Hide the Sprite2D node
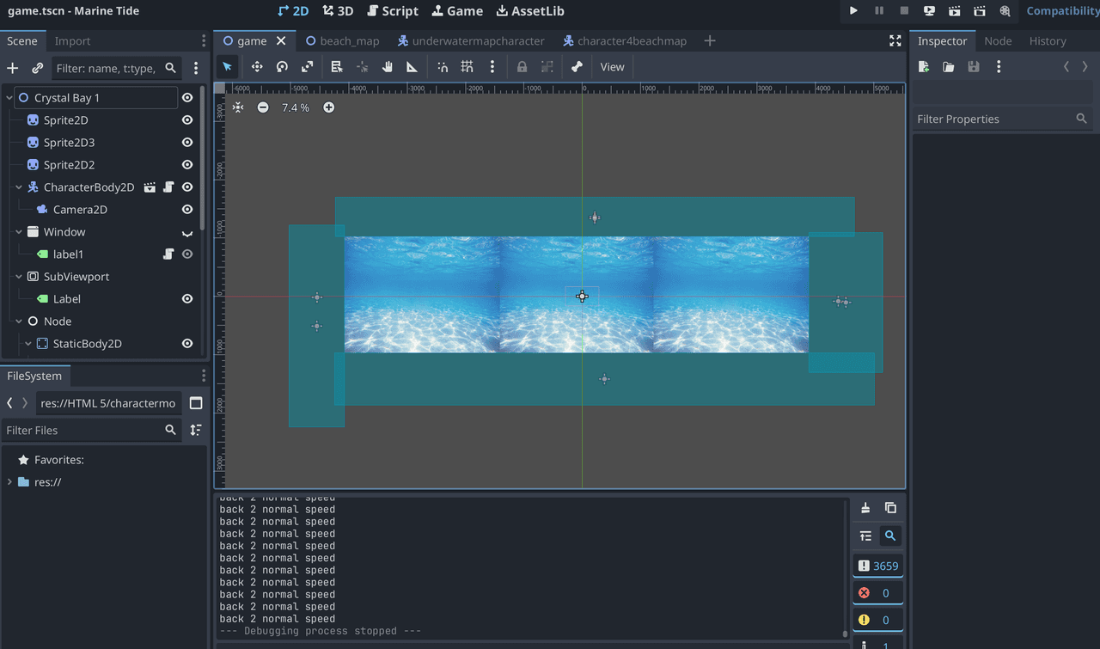Image resolution: width=1100 pixels, height=649 pixels. (x=187, y=120)
